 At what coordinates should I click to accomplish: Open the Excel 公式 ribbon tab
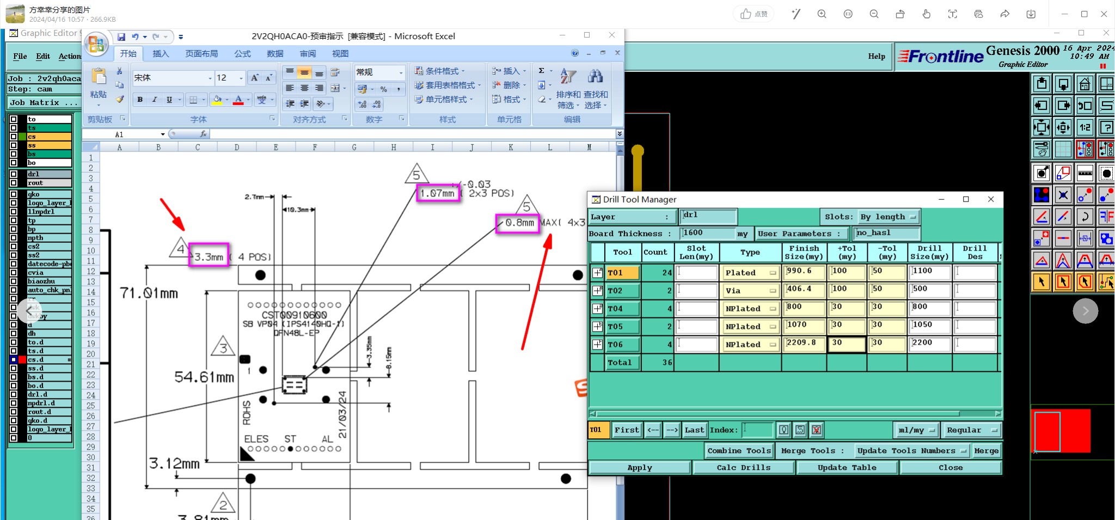click(x=242, y=53)
